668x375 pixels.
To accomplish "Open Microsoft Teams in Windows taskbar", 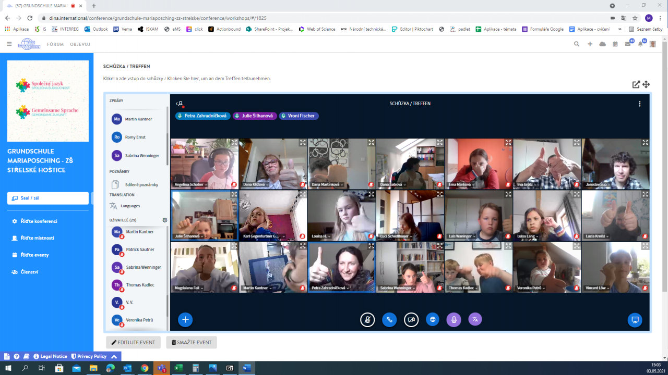I will pyautogui.click(x=161, y=368).
